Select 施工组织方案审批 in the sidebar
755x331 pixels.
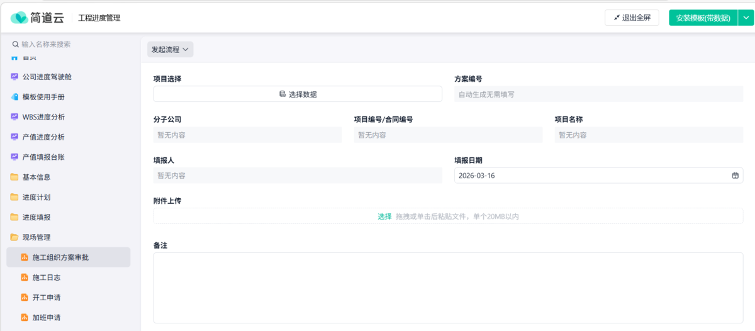click(68, 257)
